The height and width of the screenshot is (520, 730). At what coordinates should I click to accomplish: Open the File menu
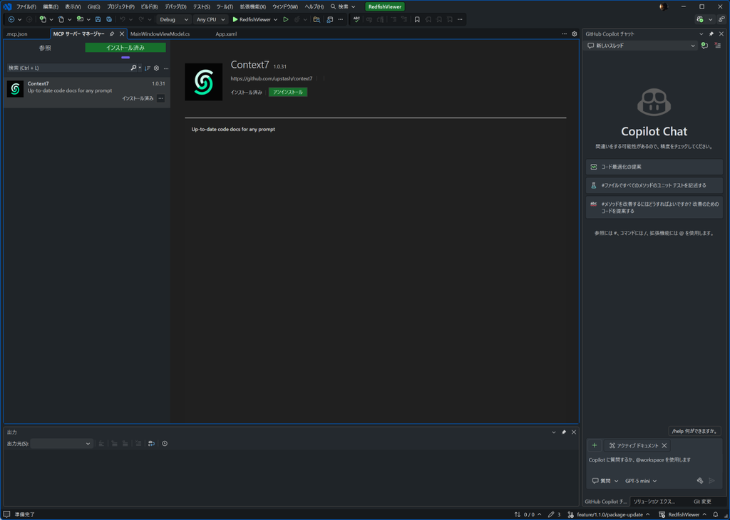coord(26,7)
